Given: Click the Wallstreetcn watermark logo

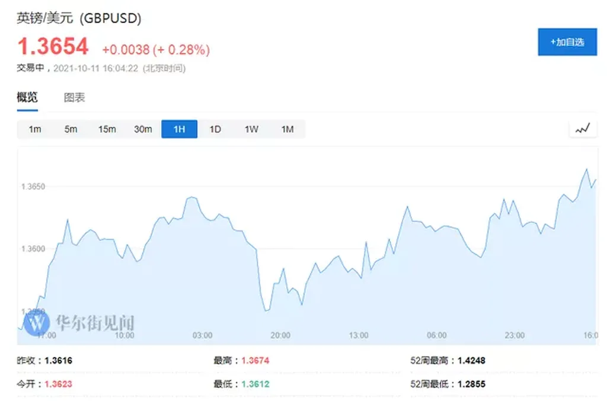Looking at the screenshot, I should [37, 323].
